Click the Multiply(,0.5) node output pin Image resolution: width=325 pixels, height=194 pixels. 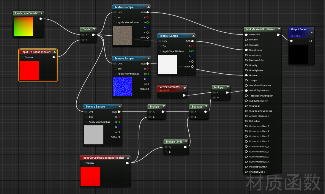click(x=185, y=147)
